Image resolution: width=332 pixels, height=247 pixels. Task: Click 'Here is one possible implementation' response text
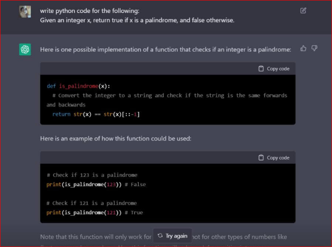[166, 49]
